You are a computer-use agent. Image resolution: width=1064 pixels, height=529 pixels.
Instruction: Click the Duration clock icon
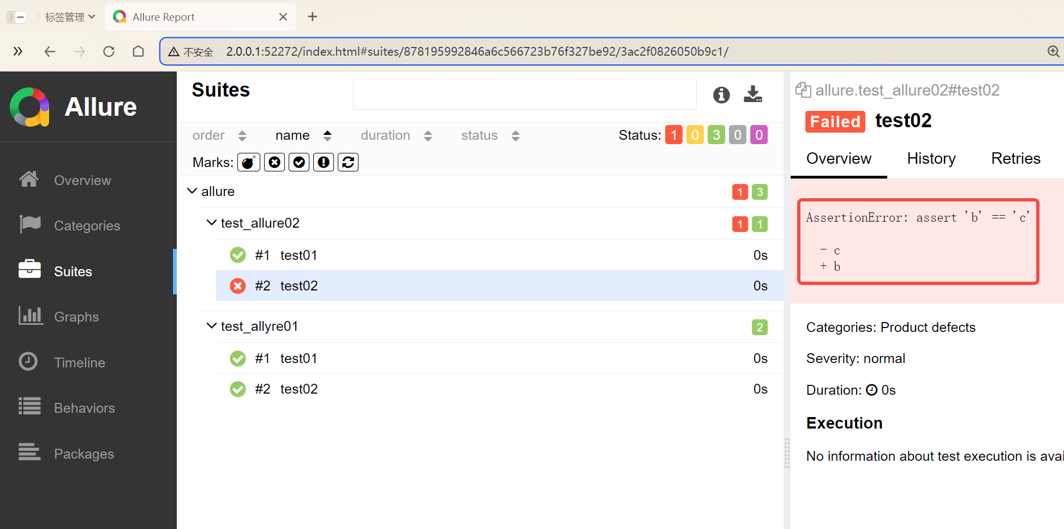coord(872,390)
